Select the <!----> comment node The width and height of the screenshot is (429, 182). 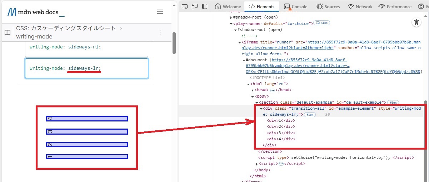point(249,36)
